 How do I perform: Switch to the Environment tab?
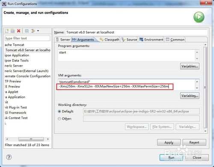[152, 40]
